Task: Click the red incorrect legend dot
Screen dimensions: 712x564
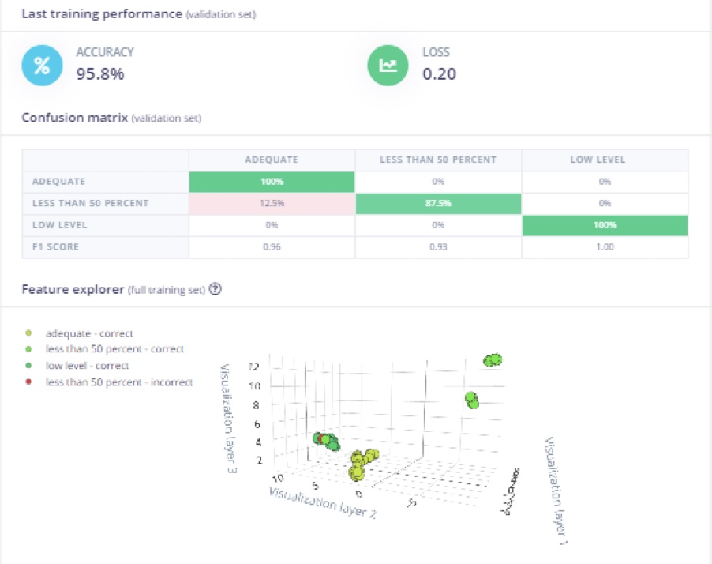Action: click(x=28, y=382)
